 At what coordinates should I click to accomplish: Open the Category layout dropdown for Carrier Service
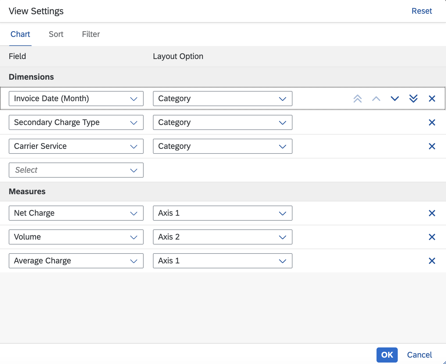282,146
